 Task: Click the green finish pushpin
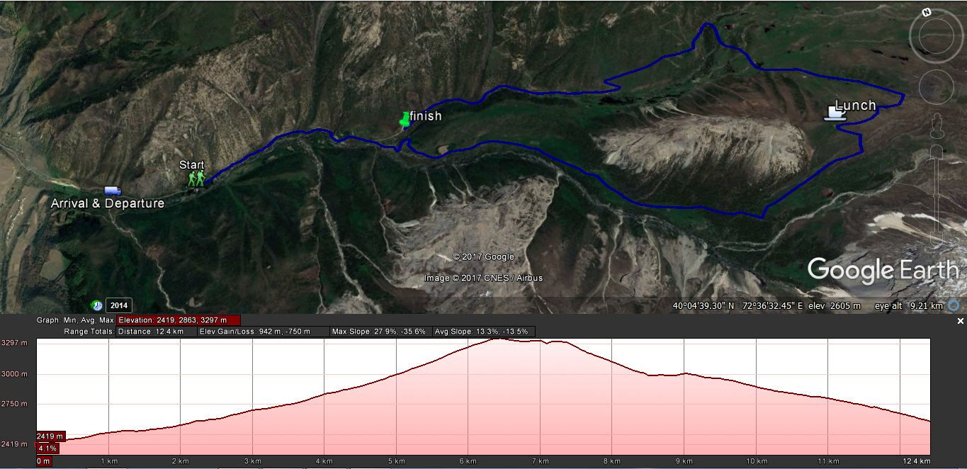pos(405,119)
